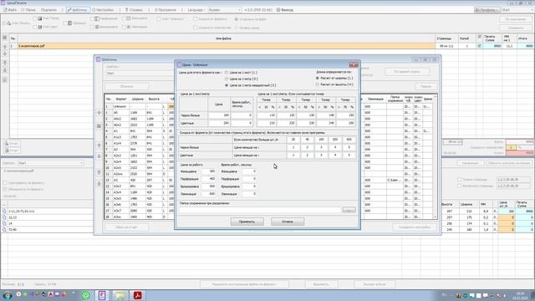Toggle the checkbox in file row 1

[479, 46]
